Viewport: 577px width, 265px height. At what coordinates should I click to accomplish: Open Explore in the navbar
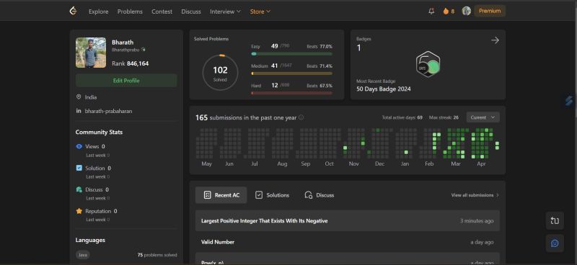click(99, 12)
